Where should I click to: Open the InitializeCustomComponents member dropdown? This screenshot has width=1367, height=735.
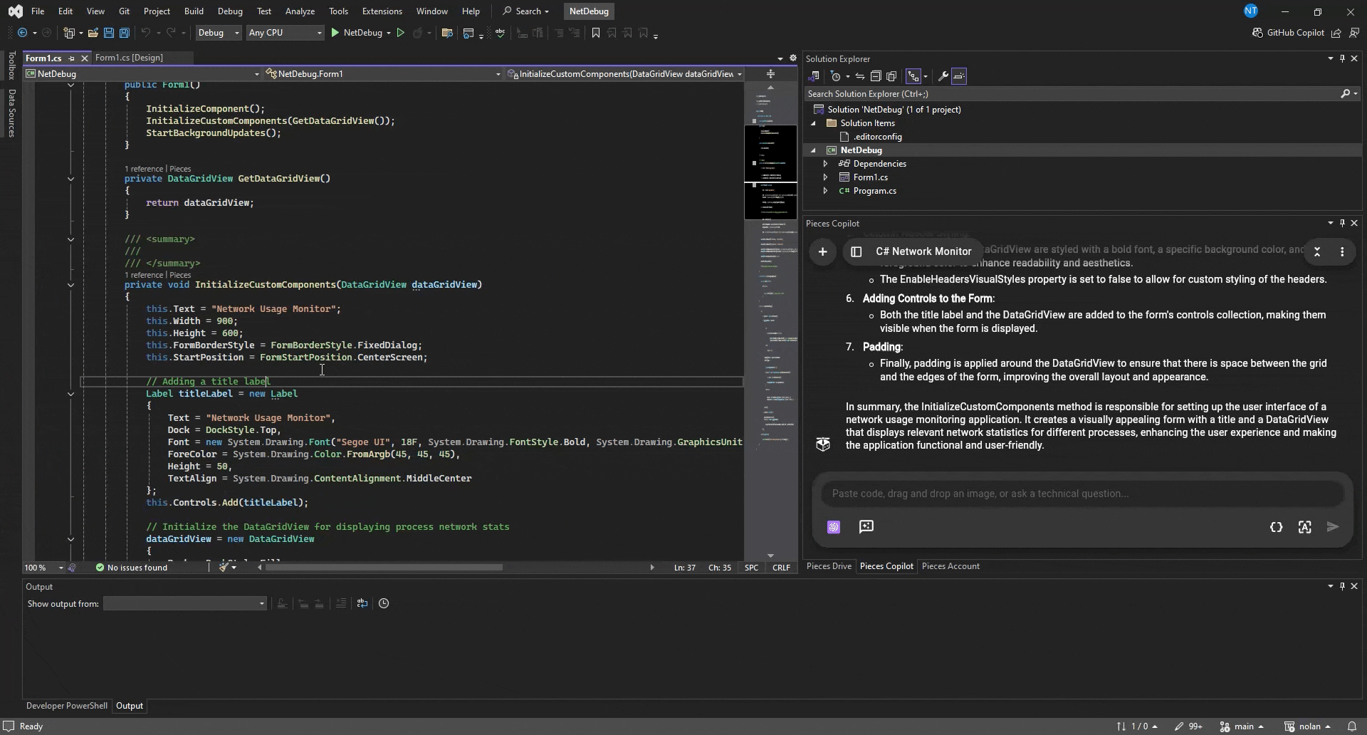pos(624,74)
